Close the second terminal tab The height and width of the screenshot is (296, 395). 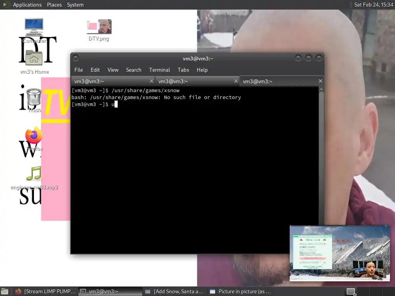tap(236, 81)
